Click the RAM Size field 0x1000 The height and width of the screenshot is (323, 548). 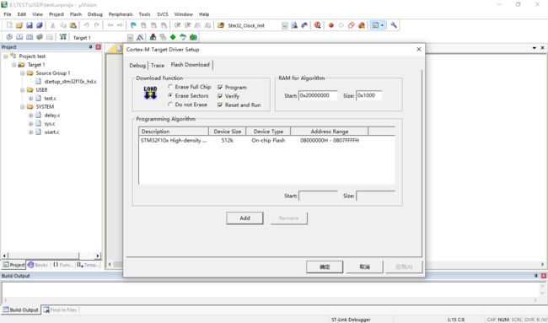click(x=368, y=95)
